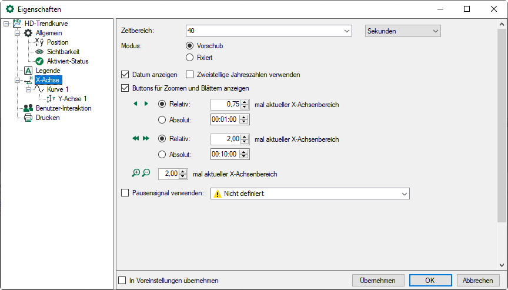This screenshot has width=508, height=290.
Task: Open the Nicht definiert signal dropdown
Action: point(309,194)
